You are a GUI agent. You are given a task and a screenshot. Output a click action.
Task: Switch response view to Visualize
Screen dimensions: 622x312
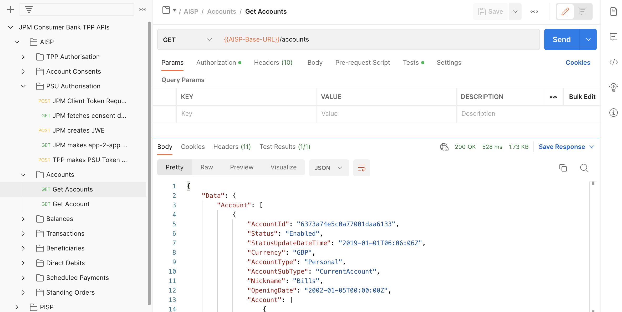click(x=283, y=167)
